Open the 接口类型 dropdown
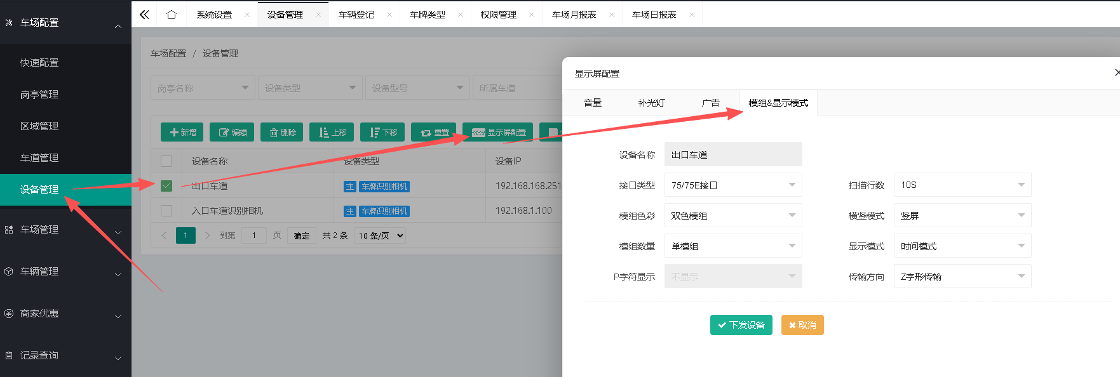The image size is (1120, 377). (x=733, y=185)
